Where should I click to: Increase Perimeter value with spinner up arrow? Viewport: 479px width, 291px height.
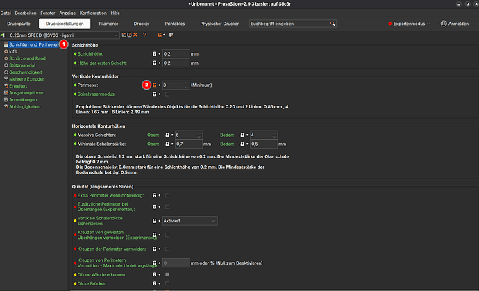(x=185, y=83)
